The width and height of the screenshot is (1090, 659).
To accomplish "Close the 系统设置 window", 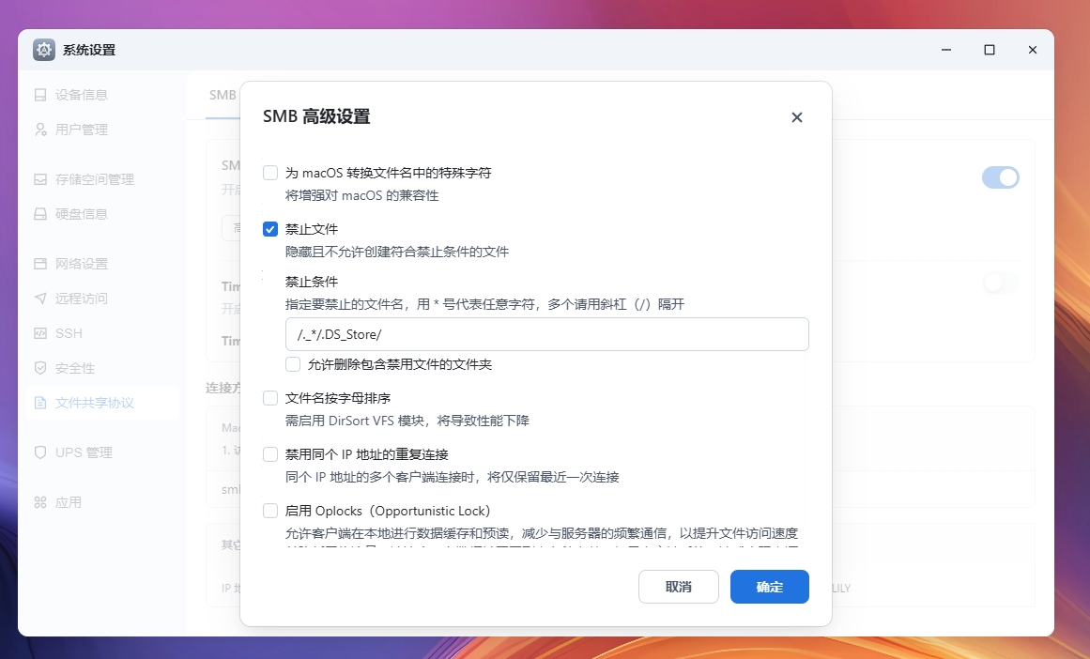I will click(x=1033, y=50).
